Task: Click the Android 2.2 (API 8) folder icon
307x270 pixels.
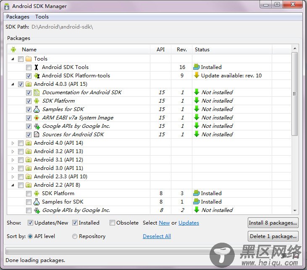Action: [x=29, y=185]
